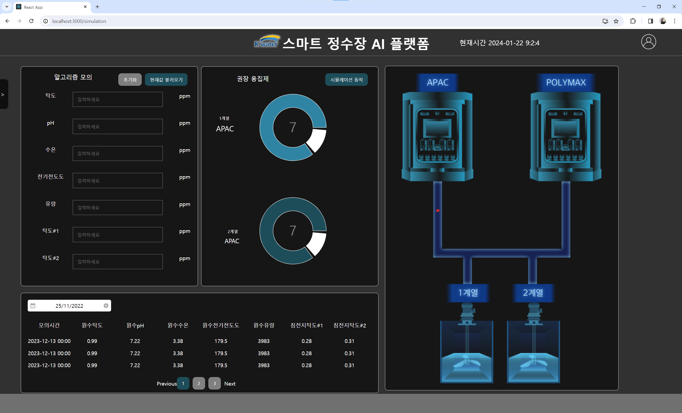The height and width of the screenshot is (413, 682).
Task: Click the calendar icon in date picker
Action: click(x=33, y=306)
